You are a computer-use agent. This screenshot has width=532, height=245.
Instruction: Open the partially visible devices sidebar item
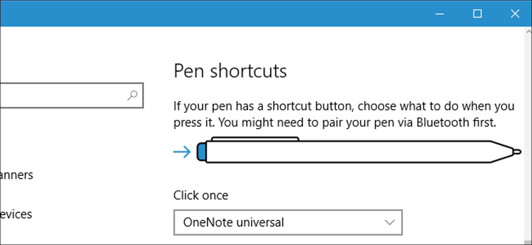[x=16, y=214]
